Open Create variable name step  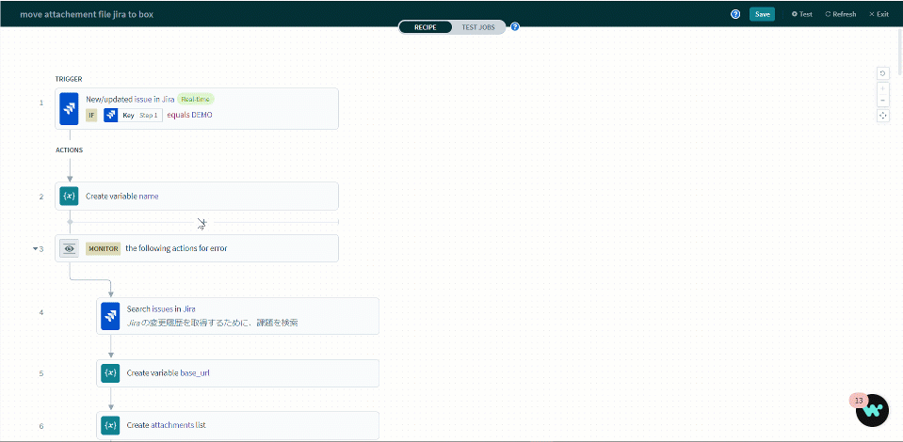click(197, 197)
